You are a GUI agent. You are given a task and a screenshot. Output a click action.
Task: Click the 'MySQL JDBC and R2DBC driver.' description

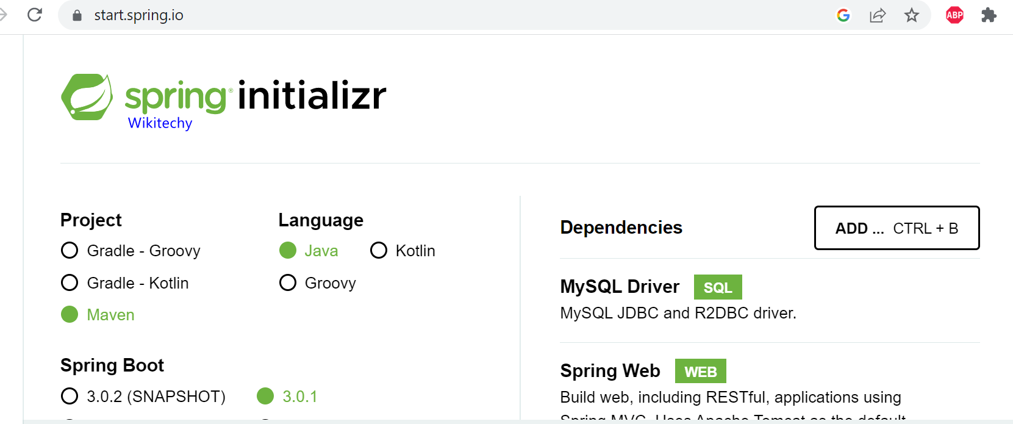click(x=678, y=314)
